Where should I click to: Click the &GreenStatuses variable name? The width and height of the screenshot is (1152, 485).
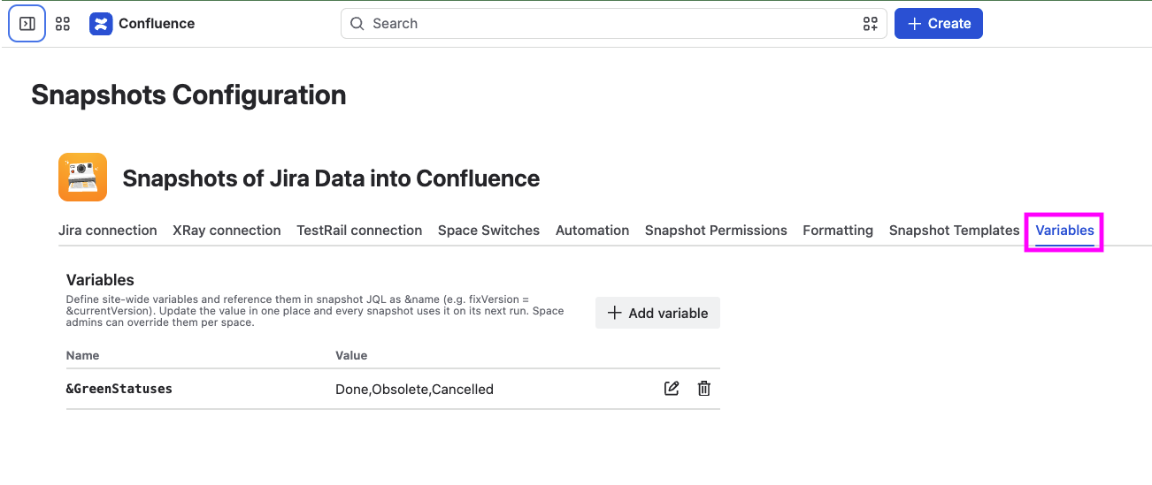click(119, 389)
